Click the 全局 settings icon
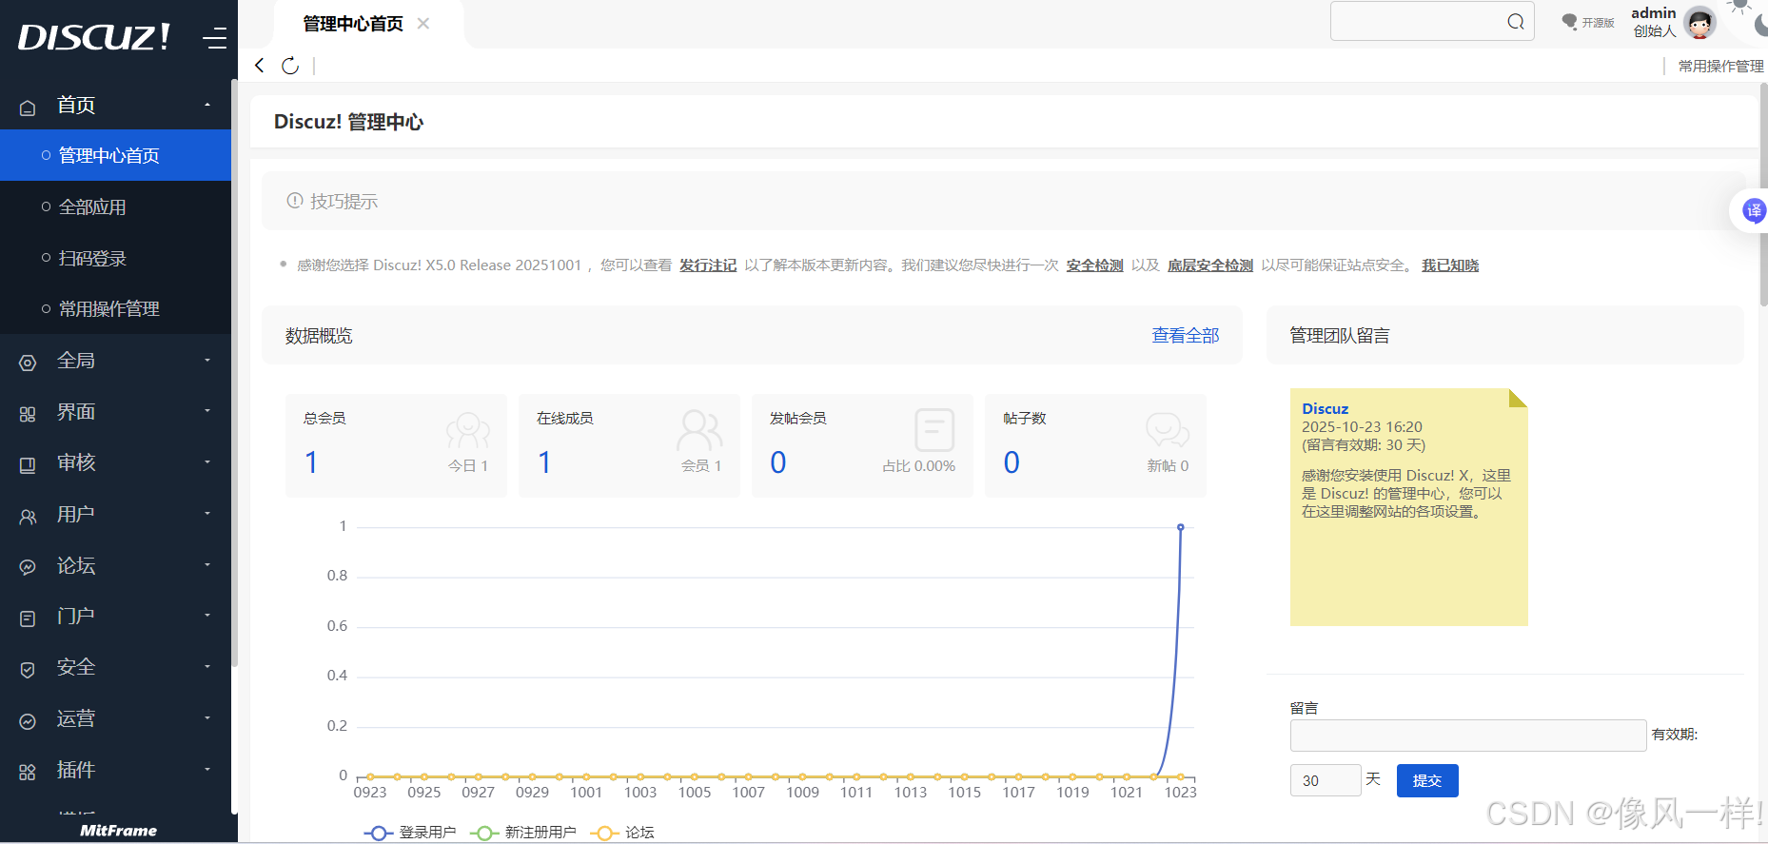The height and width of the screenshot is (844, 1768). point(28,363)
